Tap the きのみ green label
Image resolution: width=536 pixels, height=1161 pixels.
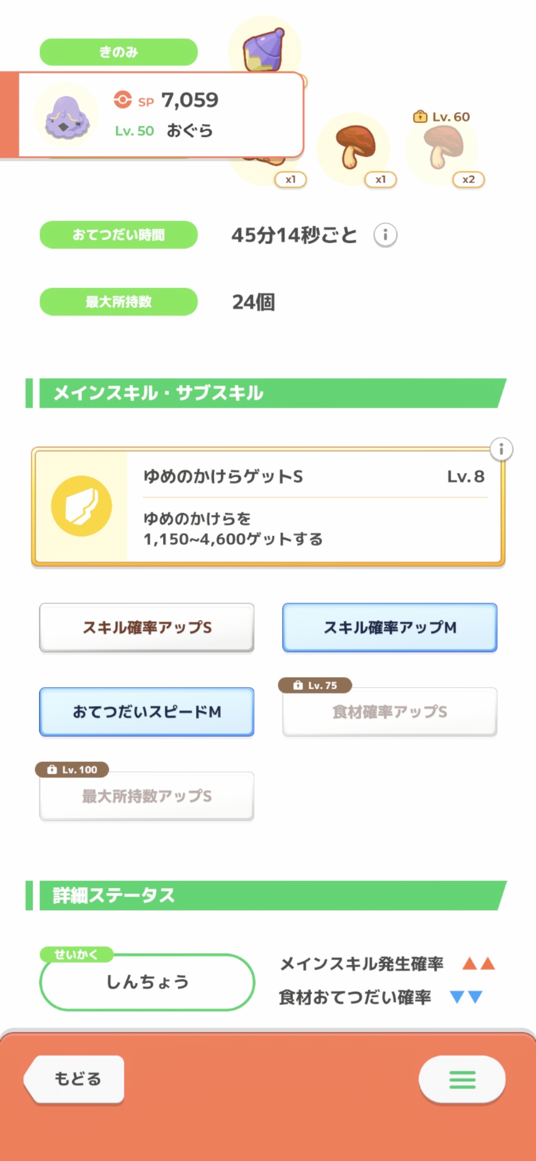coord(118,52)
